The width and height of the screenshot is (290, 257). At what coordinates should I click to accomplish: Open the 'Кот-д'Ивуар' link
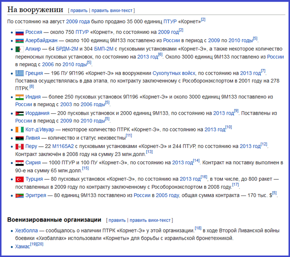(x=40, y=129)
